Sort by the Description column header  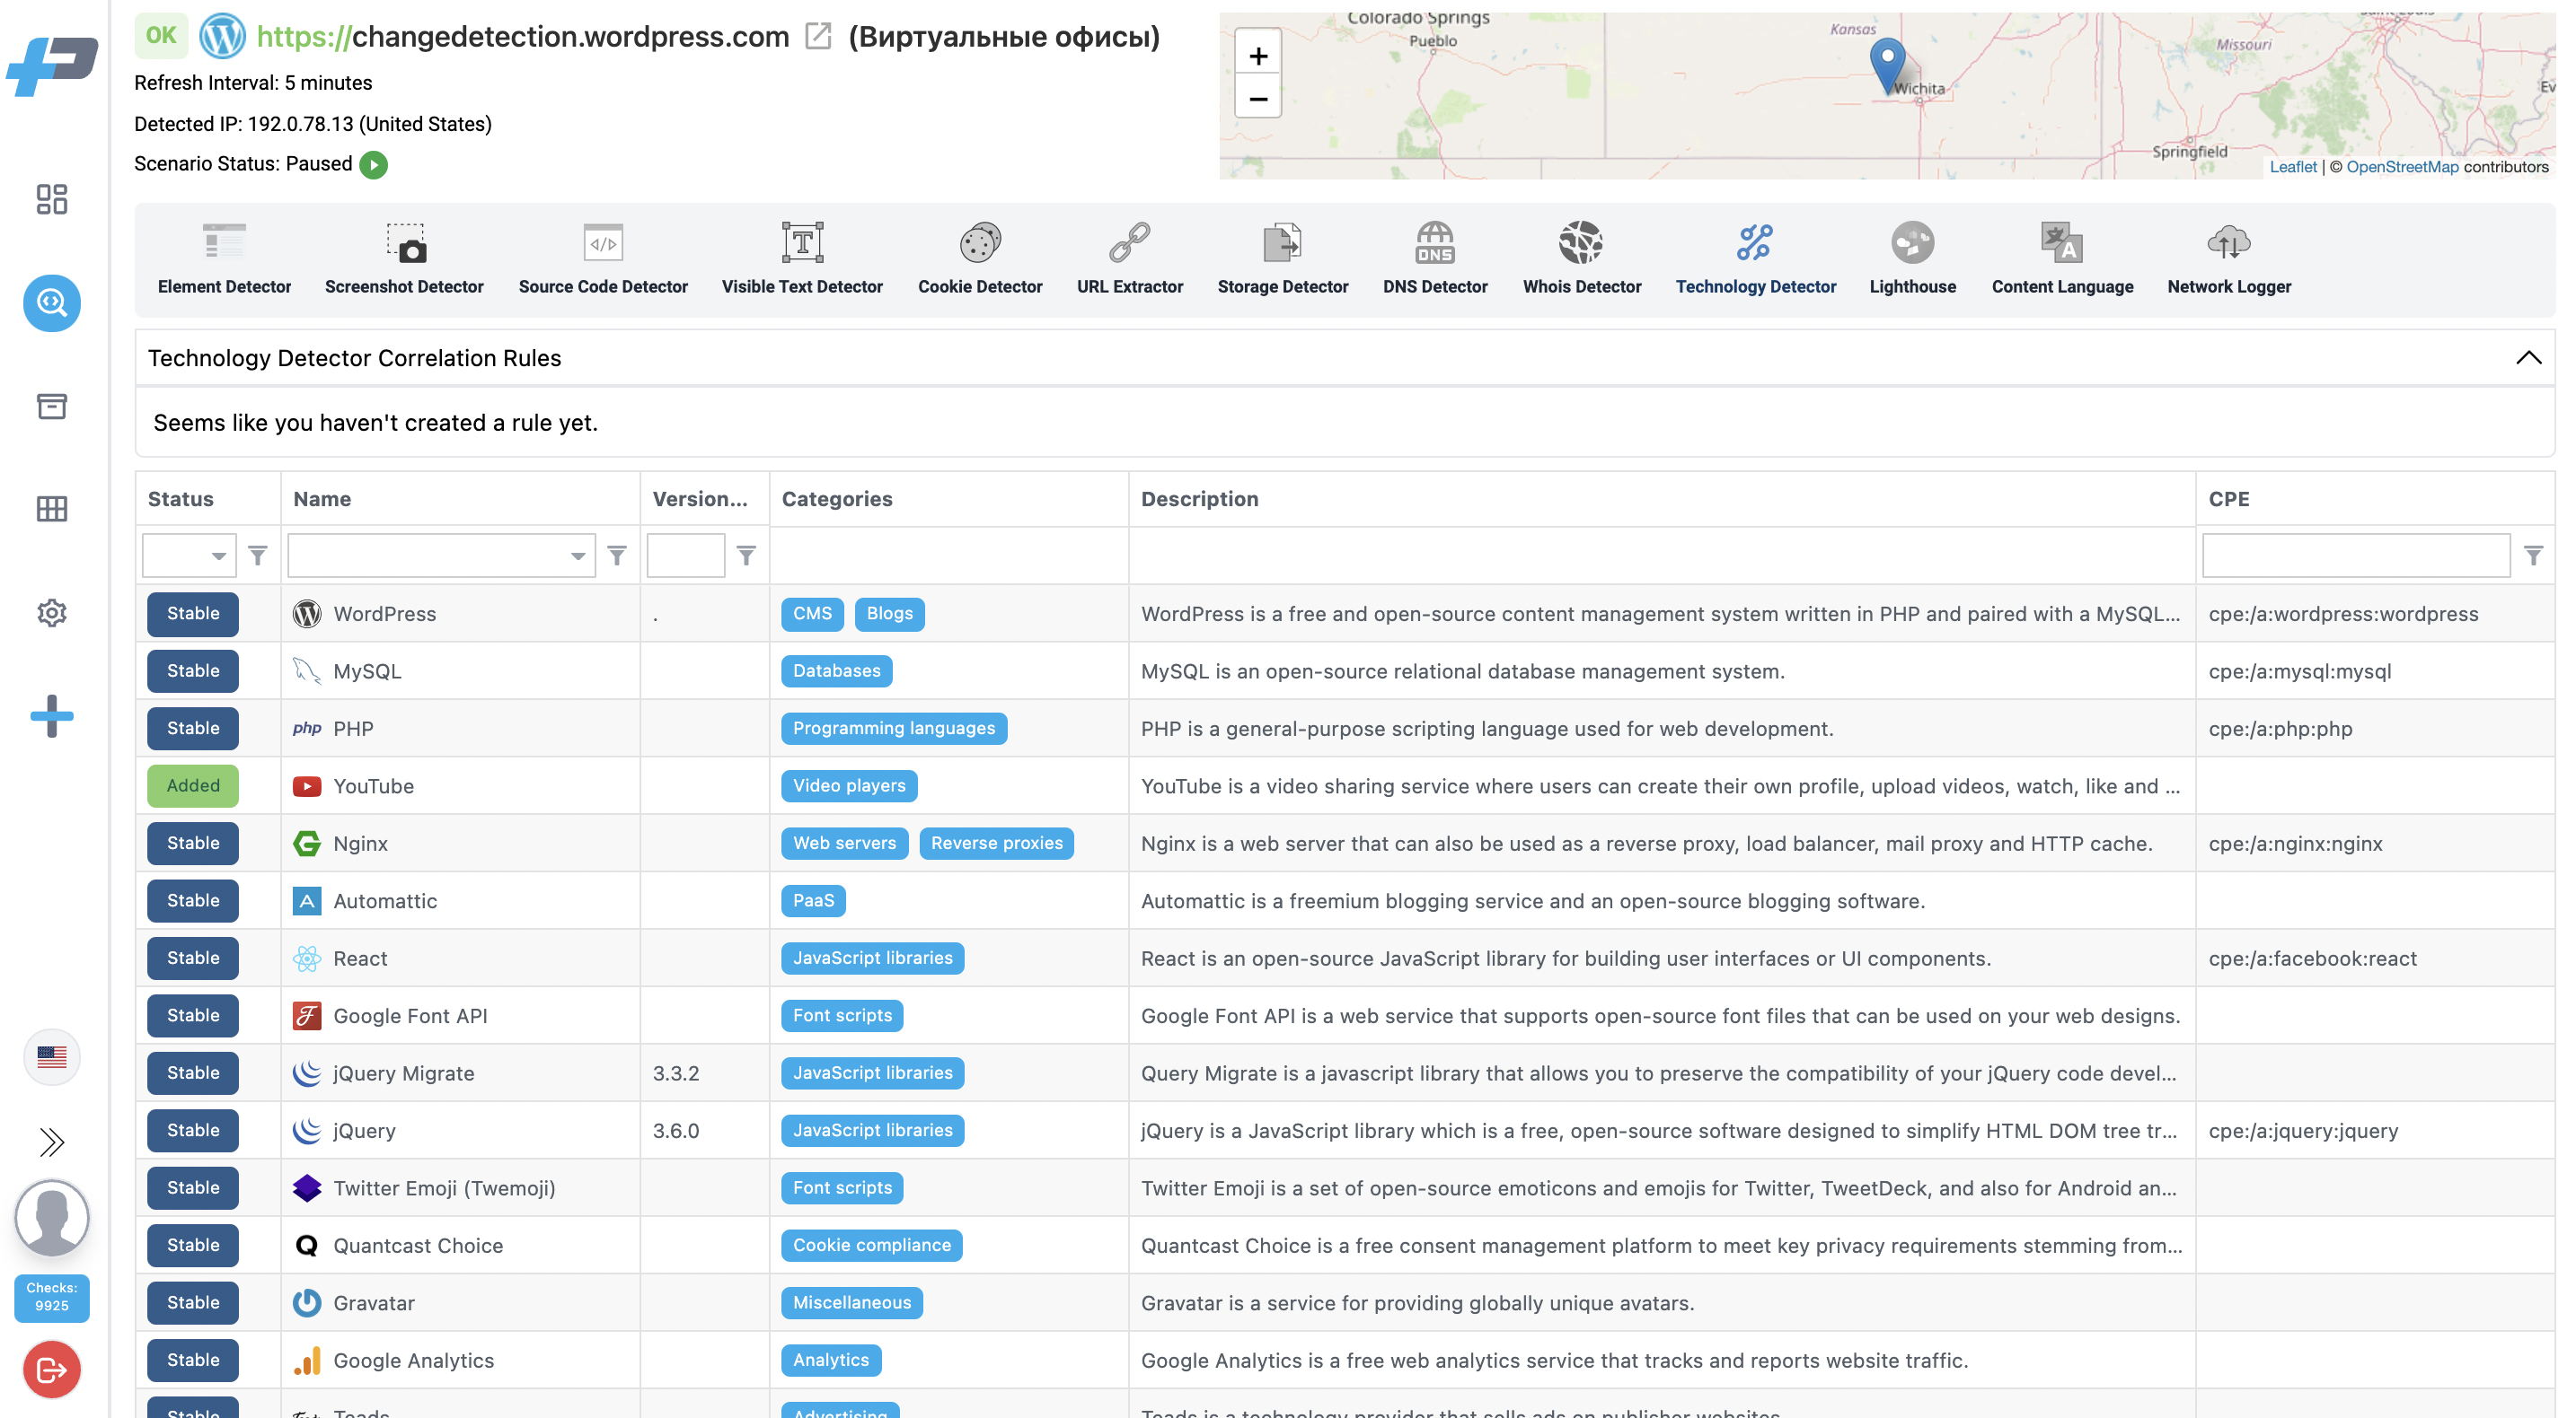(x=1200, y=499)
